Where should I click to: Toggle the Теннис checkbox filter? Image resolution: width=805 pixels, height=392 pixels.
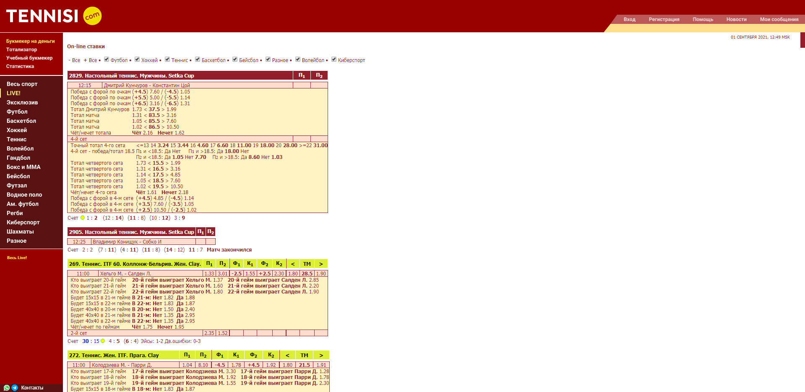167,60
